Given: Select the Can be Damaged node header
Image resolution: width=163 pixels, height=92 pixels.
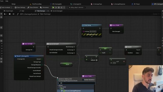Looking at the screenshot, I should pos(61,44).
